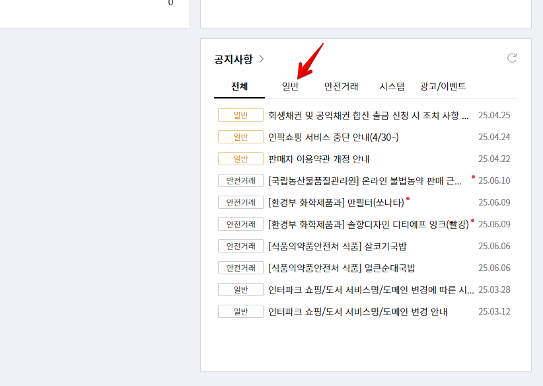Switch to the 시스템 tab

392,87
